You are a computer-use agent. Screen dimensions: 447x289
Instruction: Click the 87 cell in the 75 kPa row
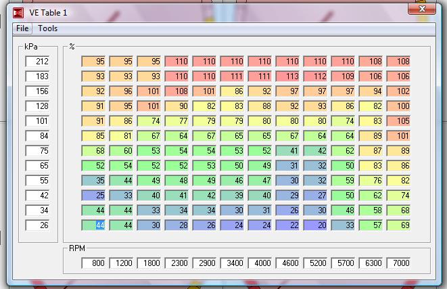pos(371,151)
